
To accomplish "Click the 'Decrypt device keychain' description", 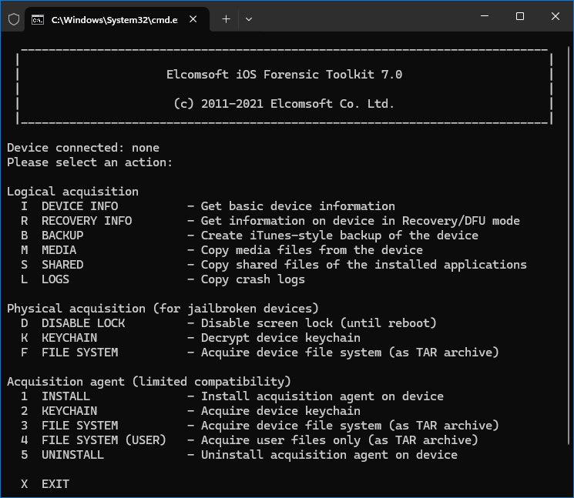I will [x=280, y=338].
